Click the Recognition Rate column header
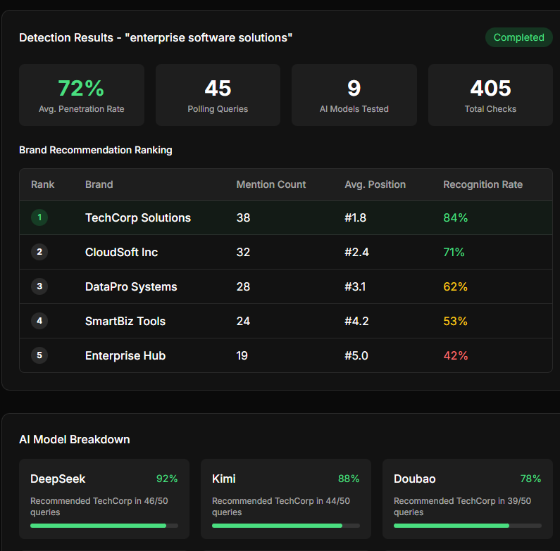The image size is (560, 551). pos(483,184)
